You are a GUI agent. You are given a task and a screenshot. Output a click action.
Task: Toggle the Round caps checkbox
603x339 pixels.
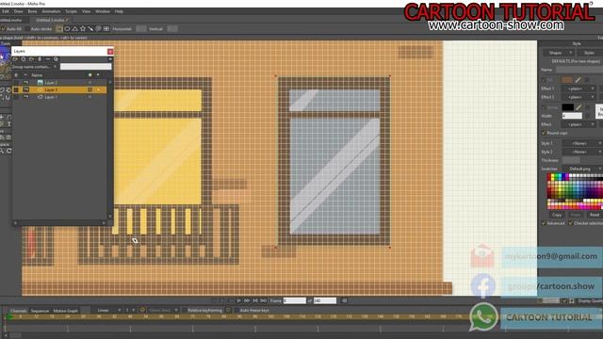coord(544,133)
